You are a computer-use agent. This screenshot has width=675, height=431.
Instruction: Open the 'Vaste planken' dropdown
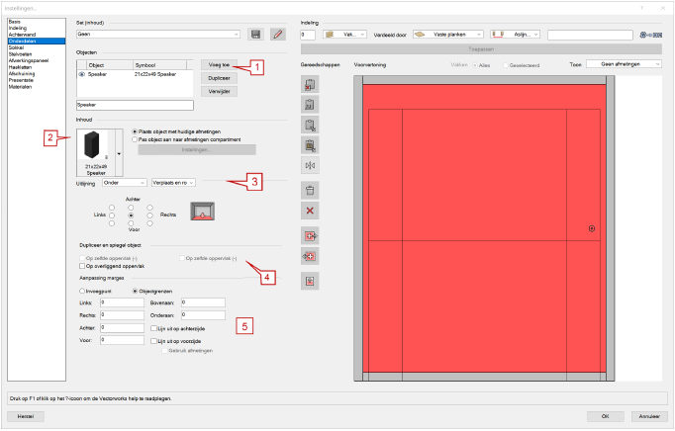point(447,35)
